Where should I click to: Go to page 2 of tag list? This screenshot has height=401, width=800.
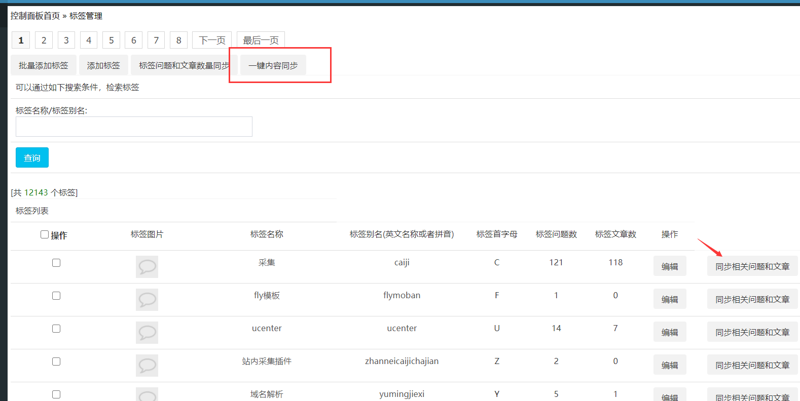pos(44,41)
